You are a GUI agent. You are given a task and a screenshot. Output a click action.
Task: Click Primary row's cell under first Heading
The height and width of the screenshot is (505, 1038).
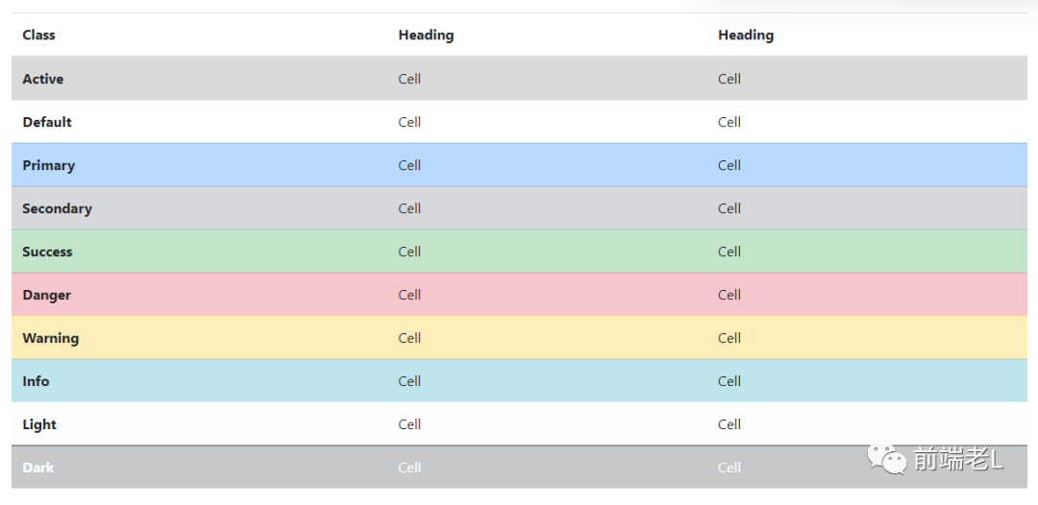click(x=409, y=165)
